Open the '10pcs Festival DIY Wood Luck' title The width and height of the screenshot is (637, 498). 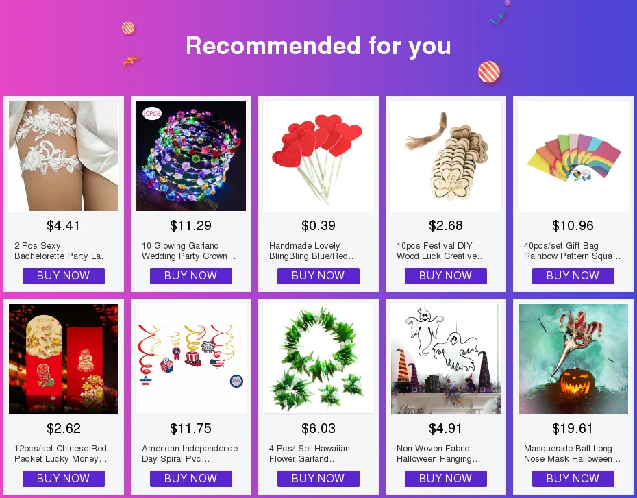pos(441,251)
